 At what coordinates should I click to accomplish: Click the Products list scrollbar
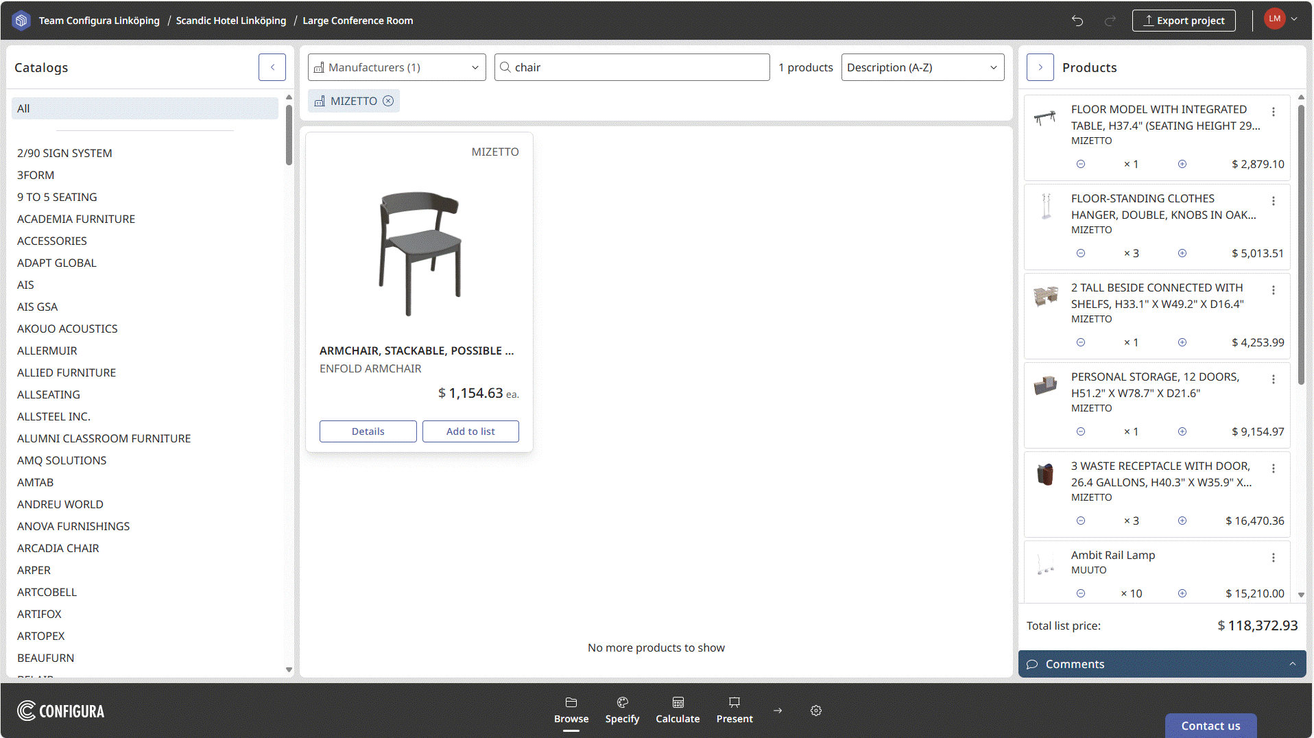click(1301, 243)
